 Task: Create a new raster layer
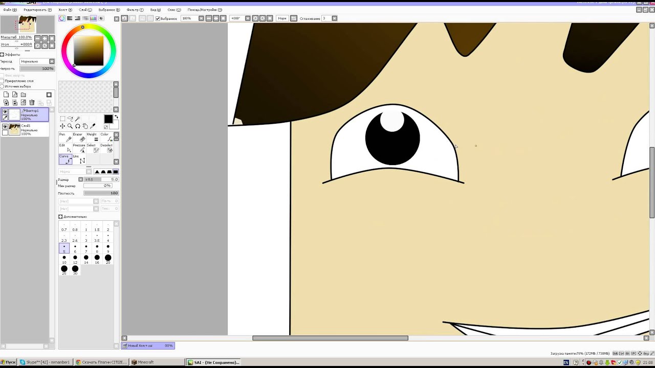6,95
